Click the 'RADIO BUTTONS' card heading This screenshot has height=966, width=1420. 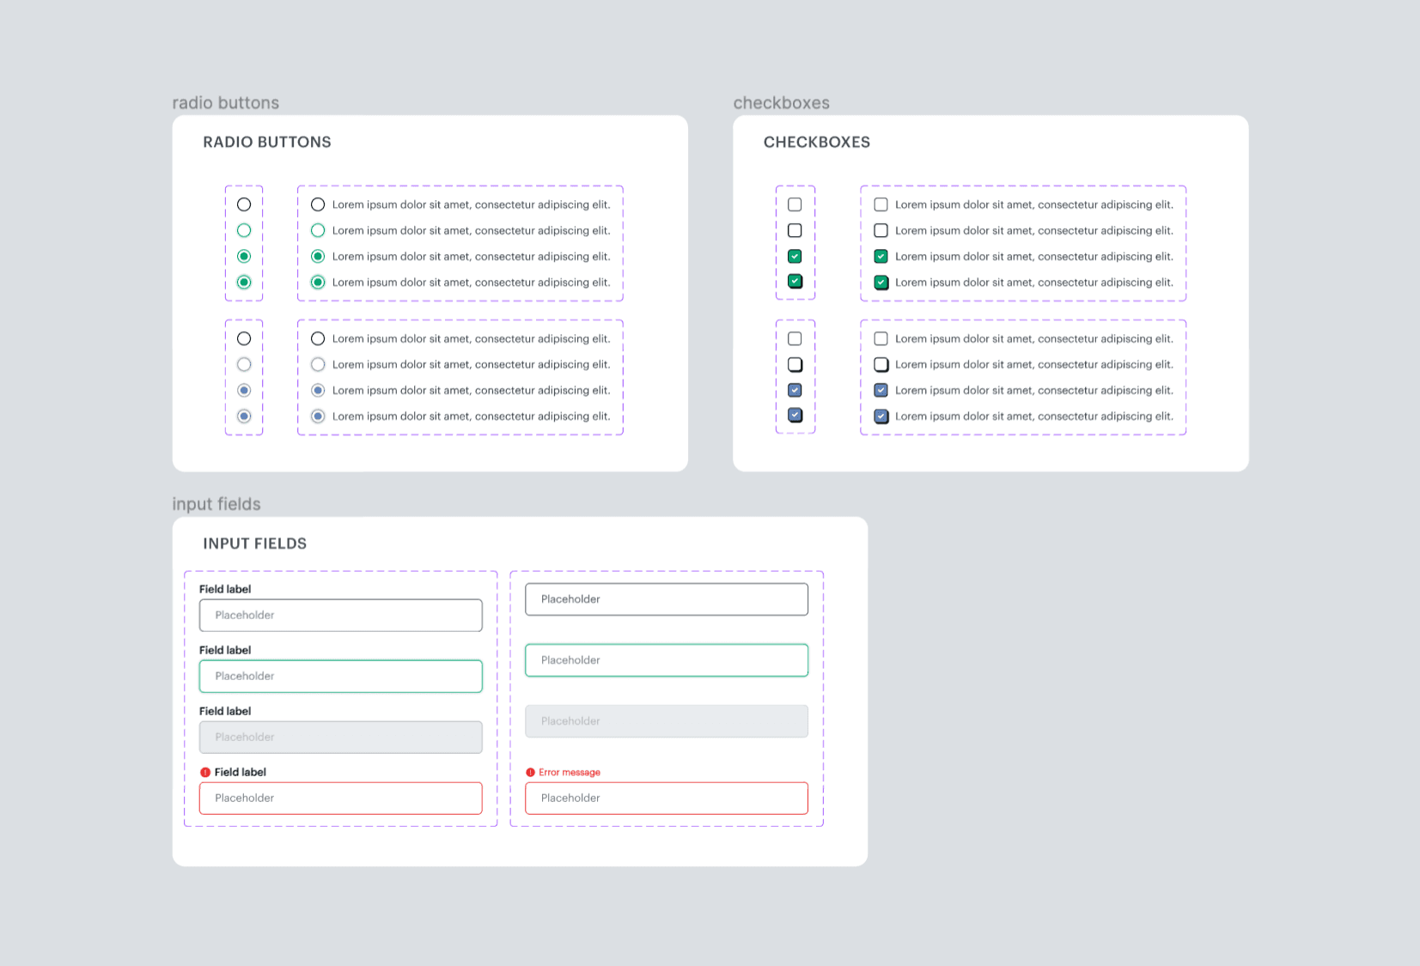267,142
